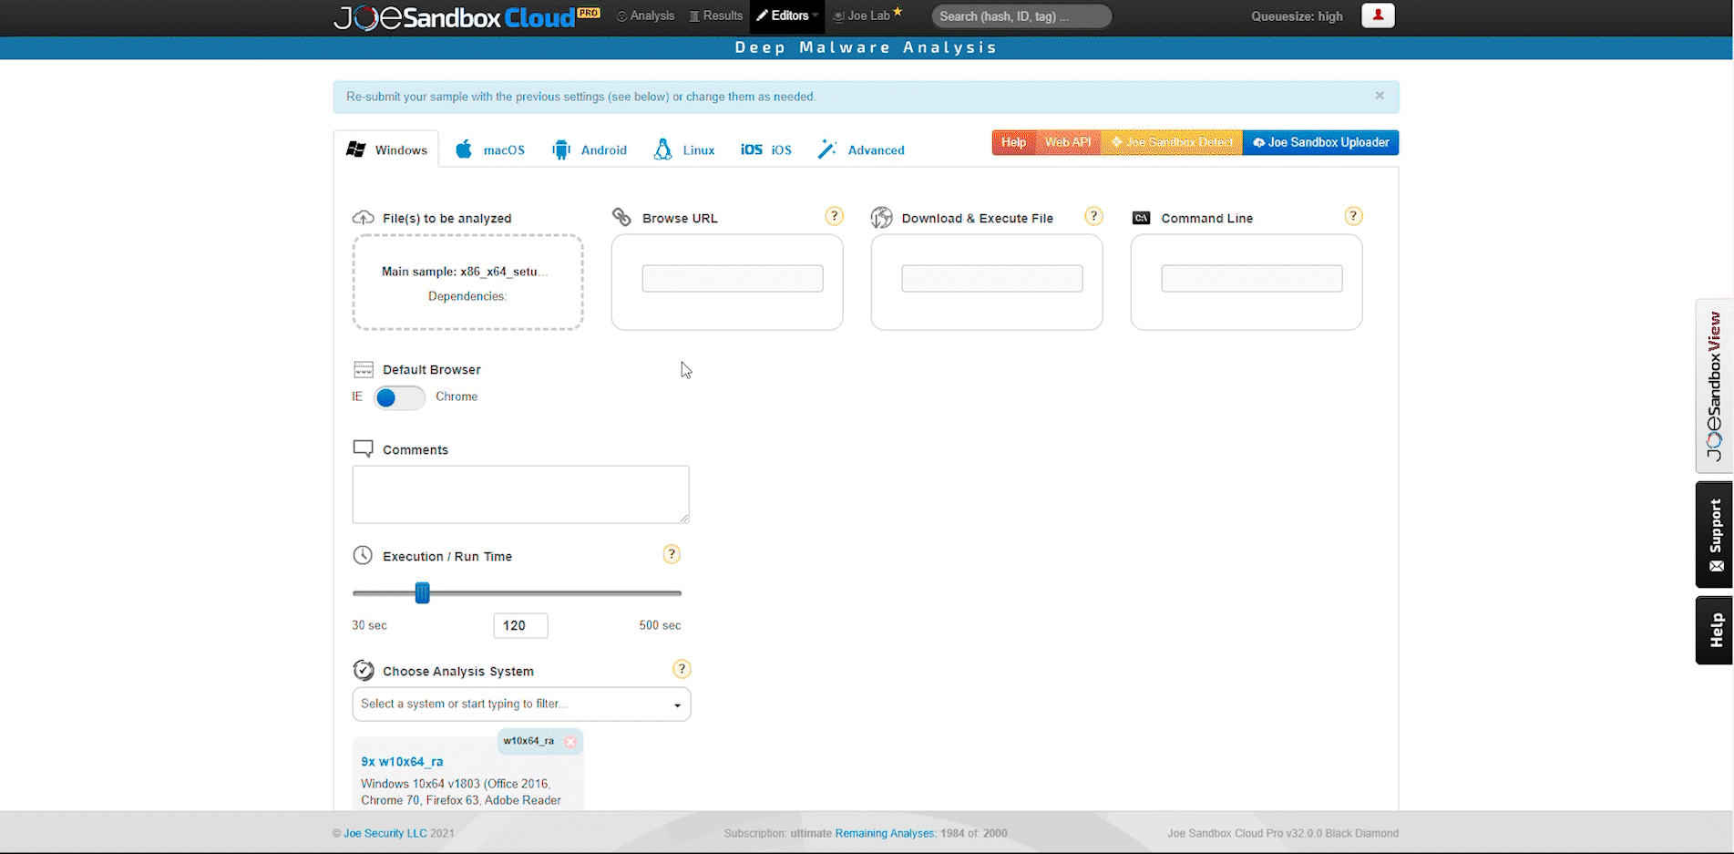Click the Joe Sandbox Uploader button

point(1320,142)
